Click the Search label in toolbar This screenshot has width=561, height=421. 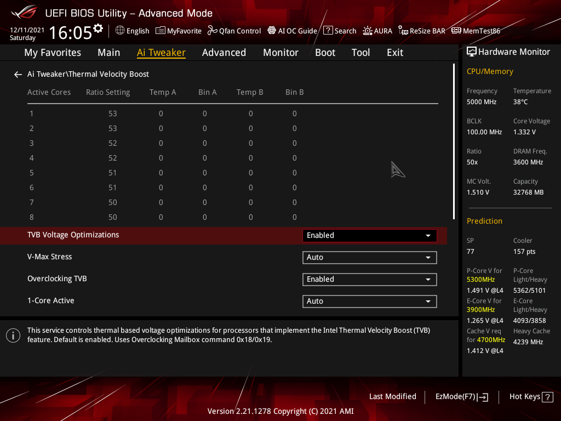click(345, 31)
